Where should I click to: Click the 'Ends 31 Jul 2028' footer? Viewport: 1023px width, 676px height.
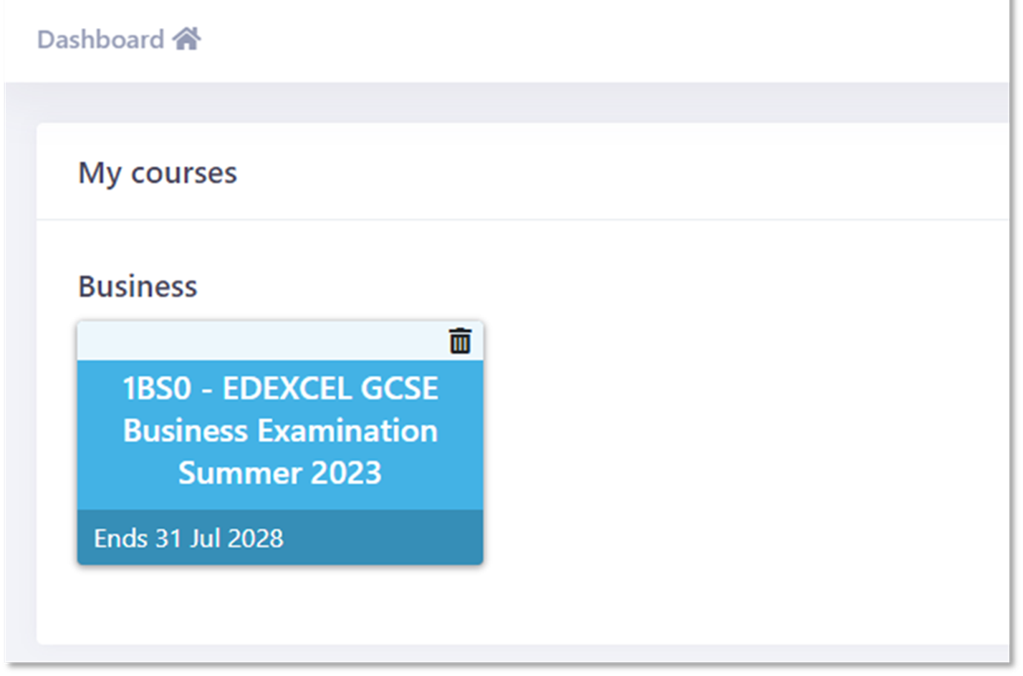[x=280, y=537]
